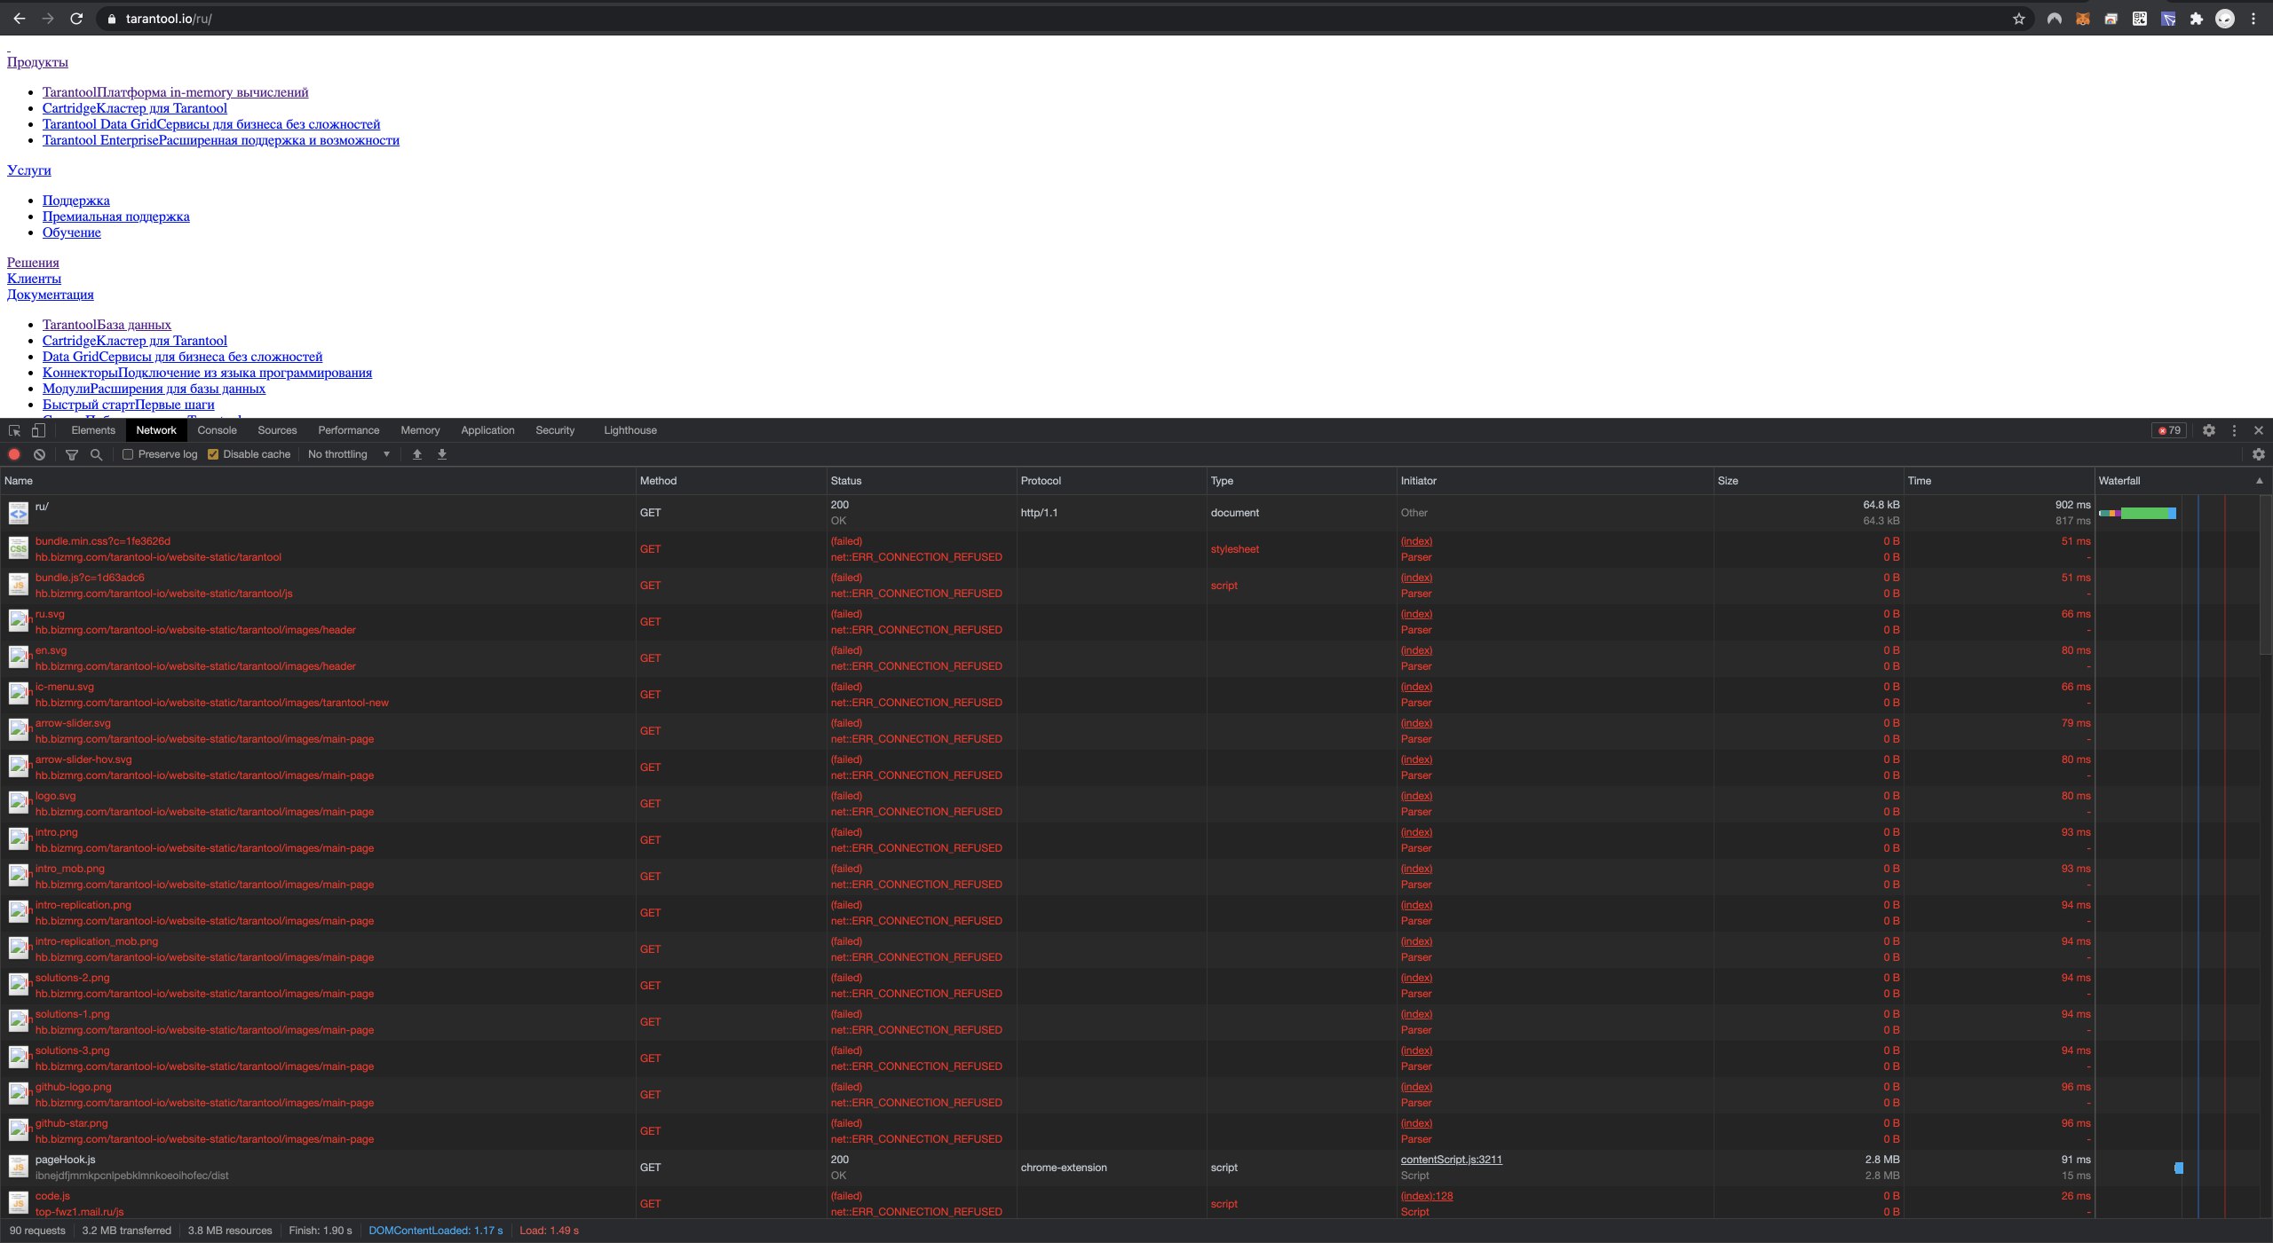Clear the network log
Screen dimensions: 2273x1243
tap(39, 454)
